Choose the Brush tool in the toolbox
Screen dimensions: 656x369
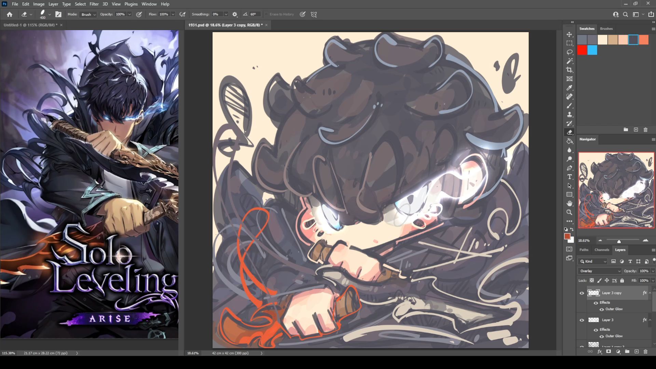pos(569,106)
